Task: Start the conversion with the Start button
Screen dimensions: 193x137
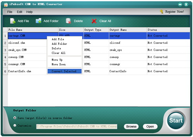Action: 176,120
